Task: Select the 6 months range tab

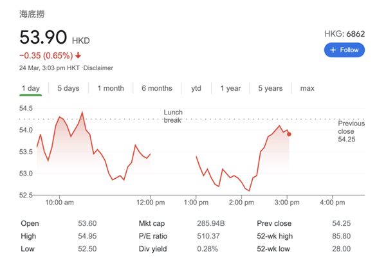Action: pos(157,88)
